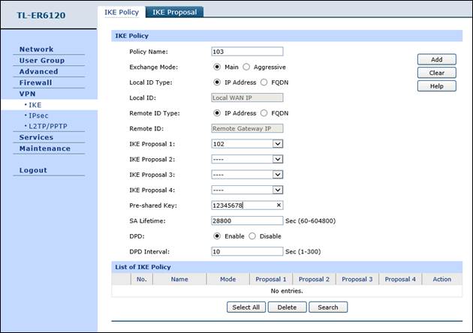This screenshot has height=333, width=473.
Task: Click Select All below policy list
Action: (x=246, y=307)
